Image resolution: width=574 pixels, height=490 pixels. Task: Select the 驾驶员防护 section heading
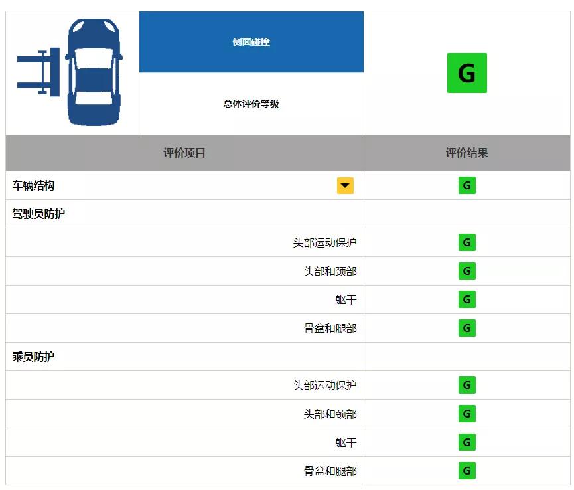(38, 214)
